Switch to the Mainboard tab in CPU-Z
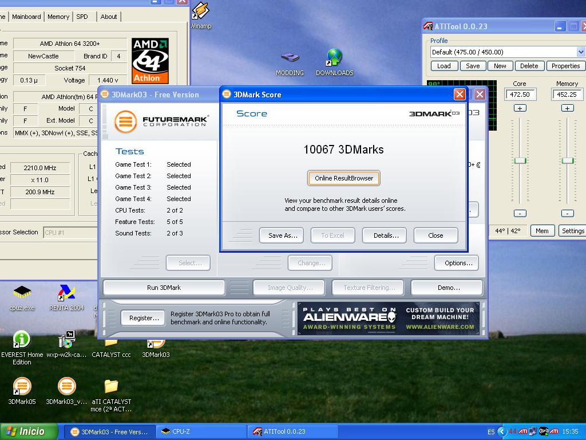Viewport: 586px width, 440px height. coord(26,17)
